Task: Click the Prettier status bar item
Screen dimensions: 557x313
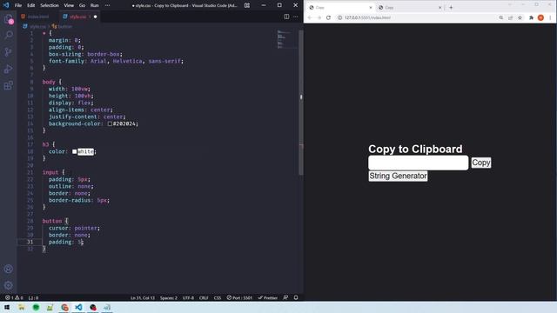Action: tap(267, 297)
